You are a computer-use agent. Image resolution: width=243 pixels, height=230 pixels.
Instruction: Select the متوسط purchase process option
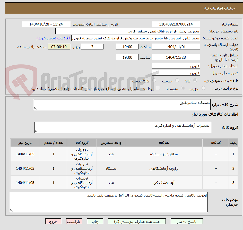pos(183,88)
